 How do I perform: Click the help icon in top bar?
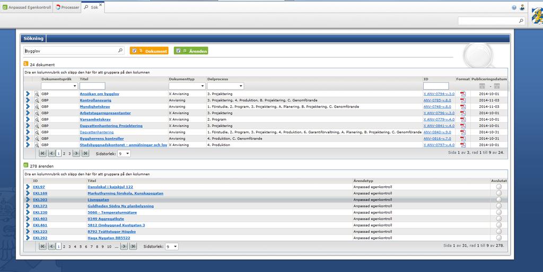click(x=514, y=7)
